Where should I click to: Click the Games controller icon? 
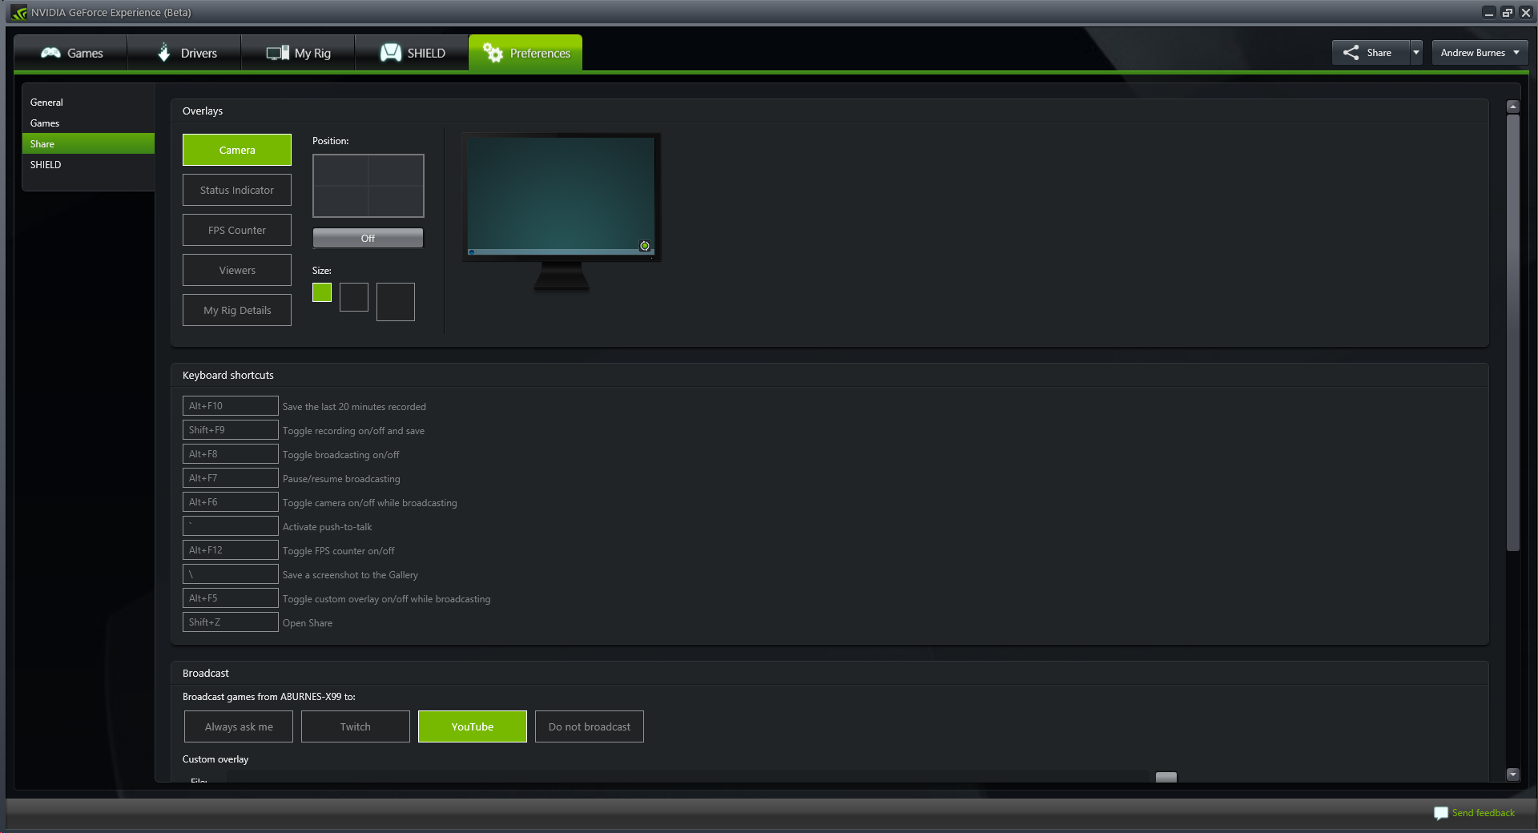(51, 53)
